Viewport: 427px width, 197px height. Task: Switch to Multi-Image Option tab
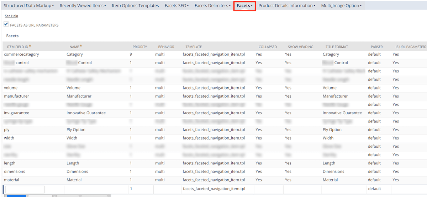(341, 6)
